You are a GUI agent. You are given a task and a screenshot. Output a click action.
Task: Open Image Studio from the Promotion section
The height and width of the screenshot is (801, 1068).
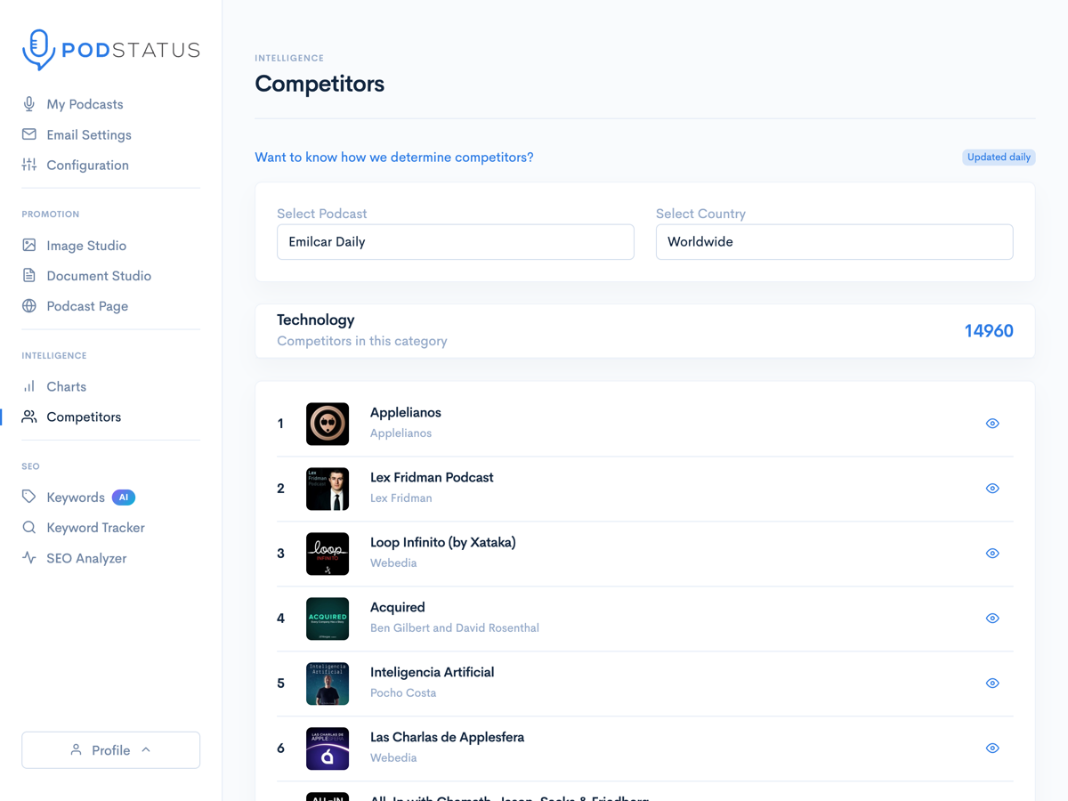(x=29, y=245)
